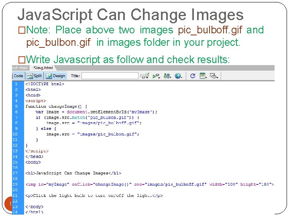Click the refresh design view icon
Image resolution: width=289 pixels, height=217 pixels.
point(193,76)
